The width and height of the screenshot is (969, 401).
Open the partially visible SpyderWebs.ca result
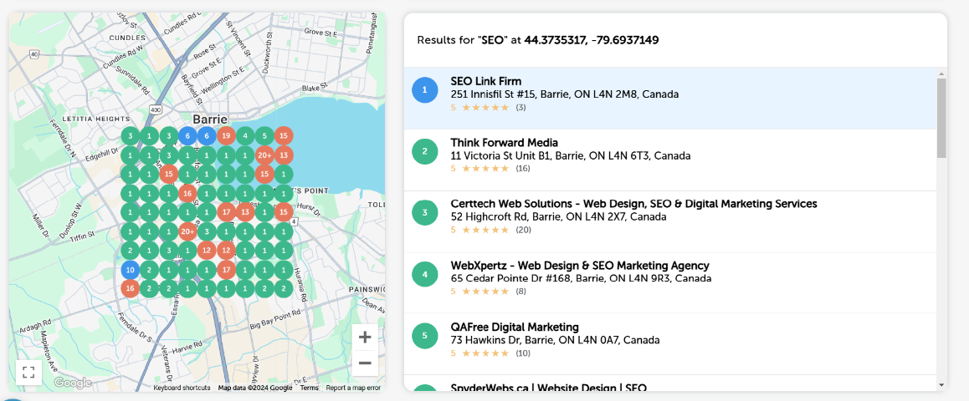(670, 383)
